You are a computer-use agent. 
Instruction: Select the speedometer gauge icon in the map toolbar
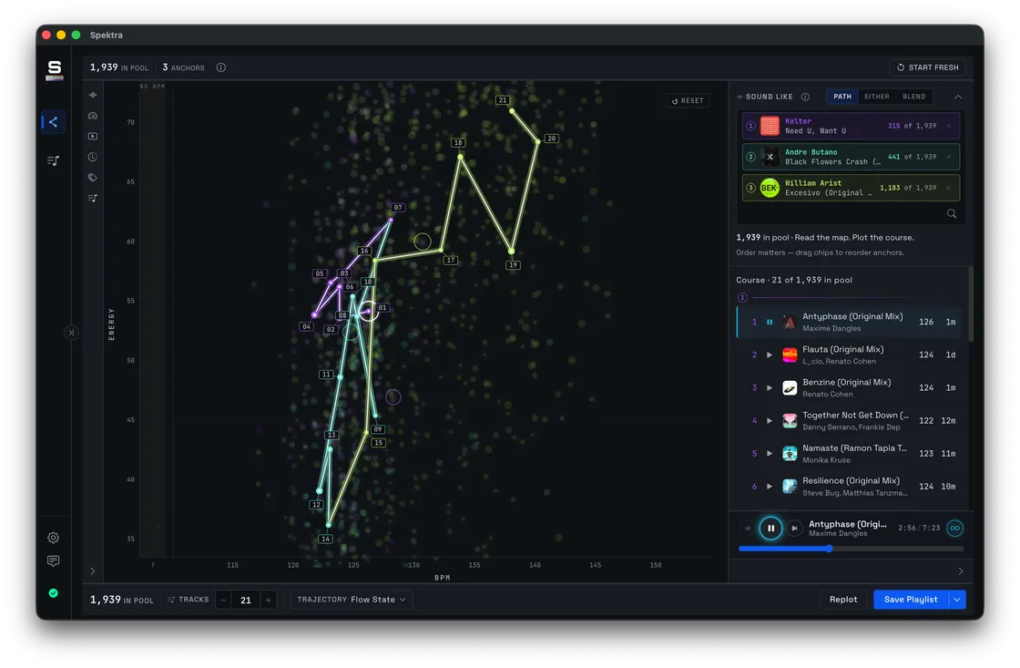pos(93,116)
